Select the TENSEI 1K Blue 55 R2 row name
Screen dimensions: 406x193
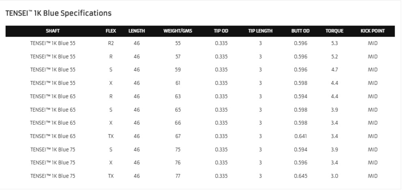point(53,43)
